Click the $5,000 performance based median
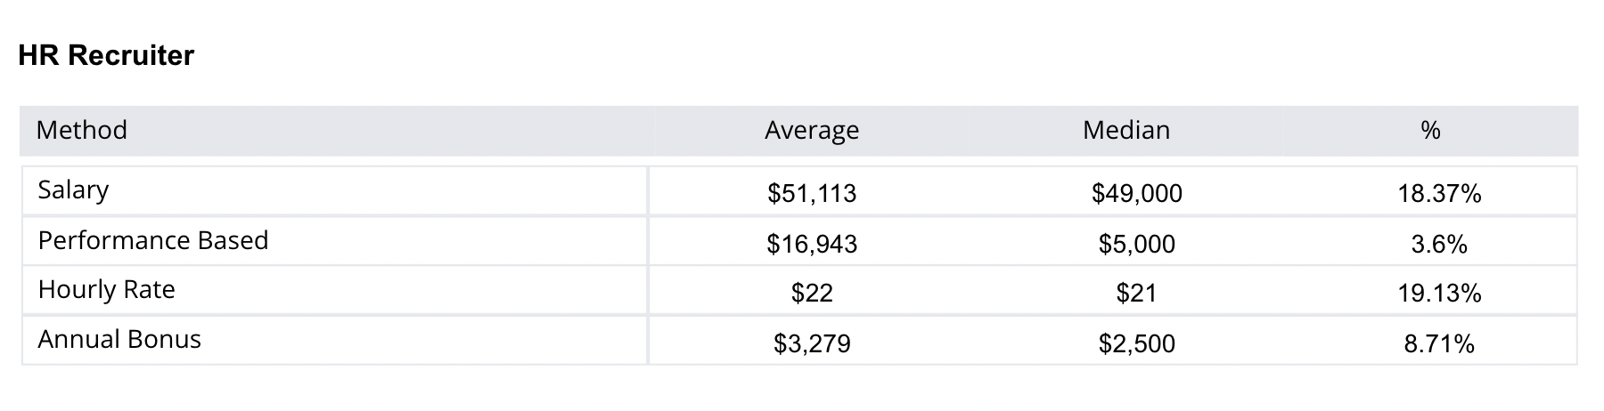1604x411 pixels. click(x=1136, y=244)
